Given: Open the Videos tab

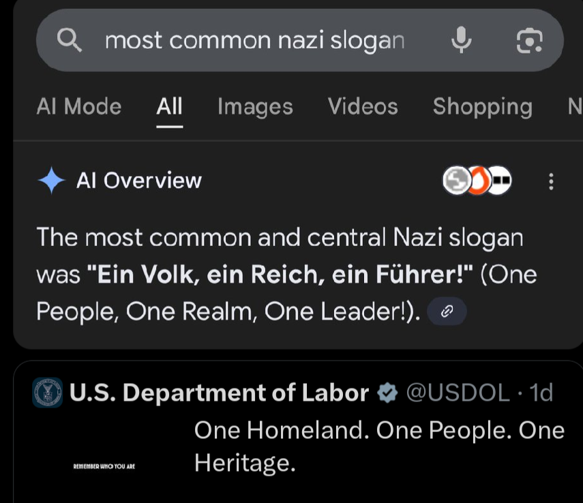Looking at the screenshot, I should pyautogui.click(x=362, y=106).
